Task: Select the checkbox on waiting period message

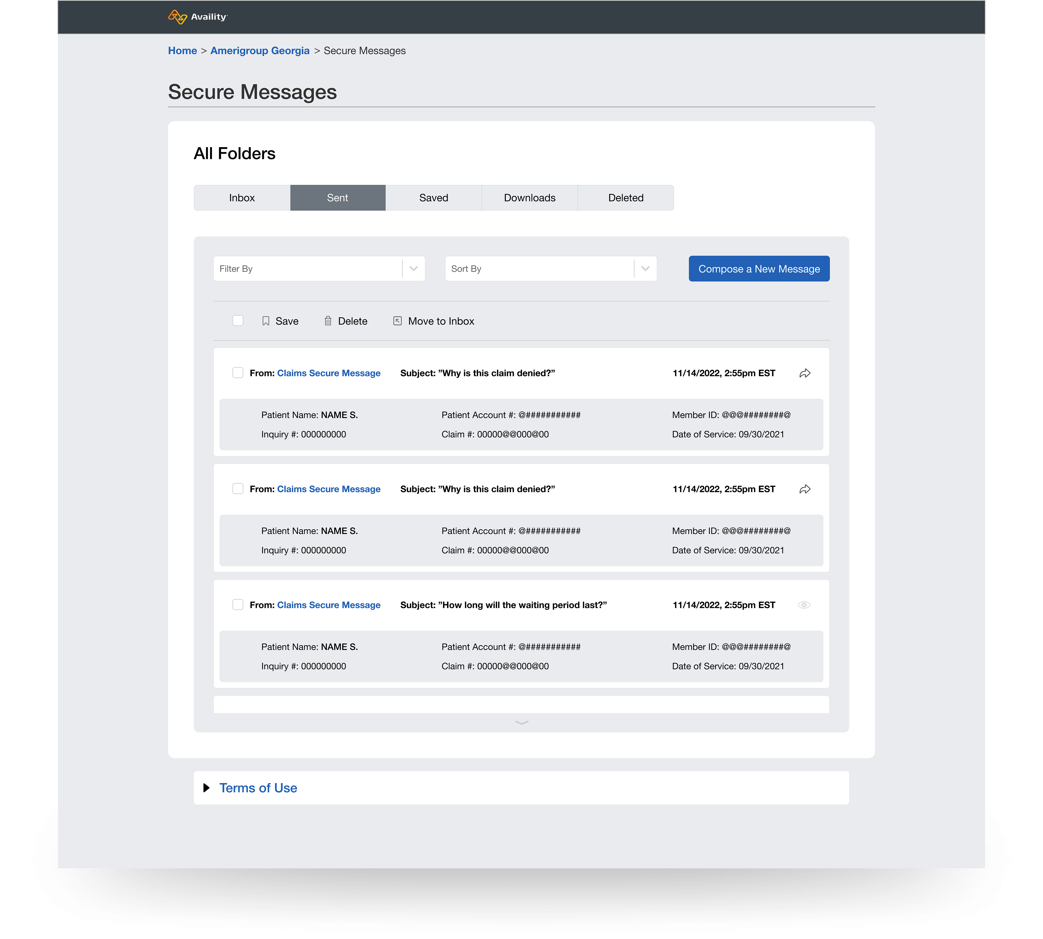Action: [238, 604]
